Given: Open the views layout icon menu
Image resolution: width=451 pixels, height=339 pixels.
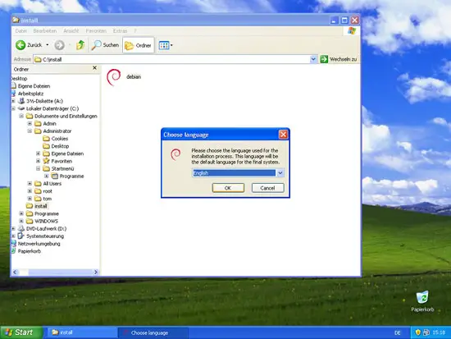Looking at the screenshot, I should [x=166, y=45].
